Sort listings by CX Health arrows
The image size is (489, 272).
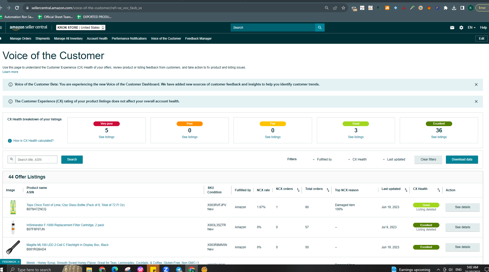pyautogui.click(x=439, y=190)
